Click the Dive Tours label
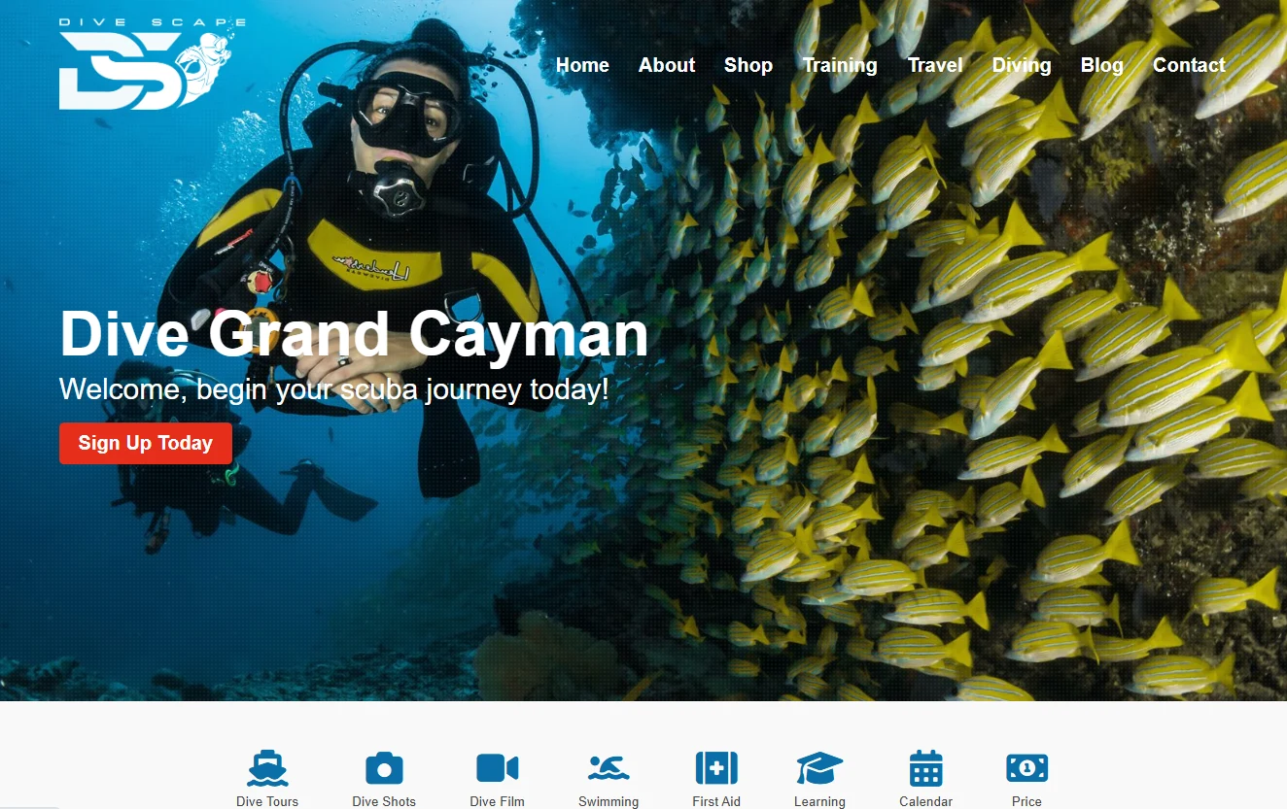 click(x=267, y=801)
